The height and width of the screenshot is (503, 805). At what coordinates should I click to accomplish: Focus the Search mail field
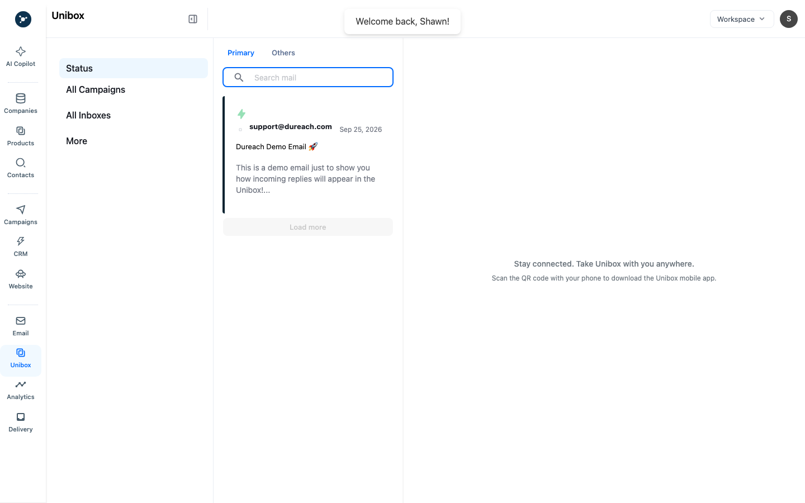(x=308, y=77)
